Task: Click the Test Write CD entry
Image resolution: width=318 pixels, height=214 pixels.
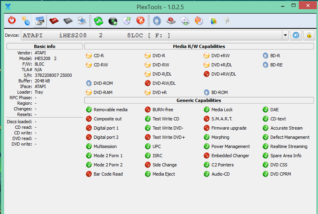Action: 162,119
